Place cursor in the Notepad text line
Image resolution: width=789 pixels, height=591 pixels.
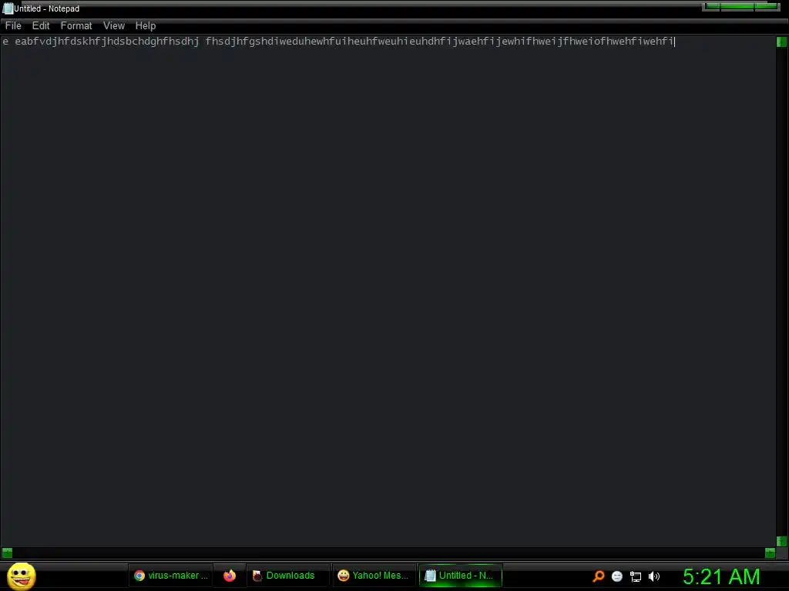click(338, 42)
